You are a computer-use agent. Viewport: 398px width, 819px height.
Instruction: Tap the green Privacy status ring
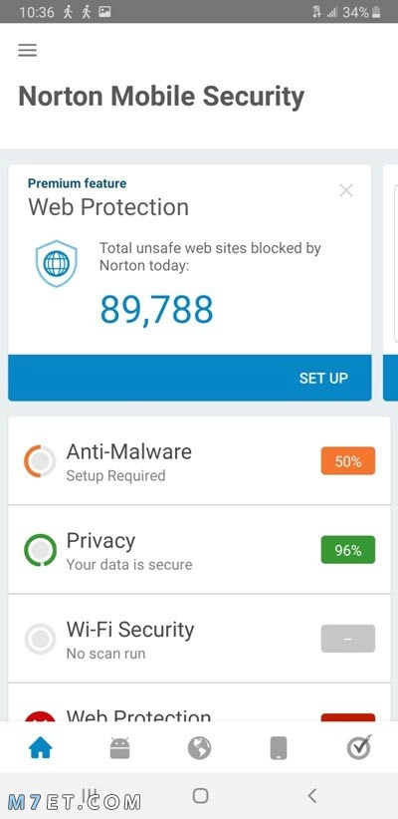pos(40,549)
